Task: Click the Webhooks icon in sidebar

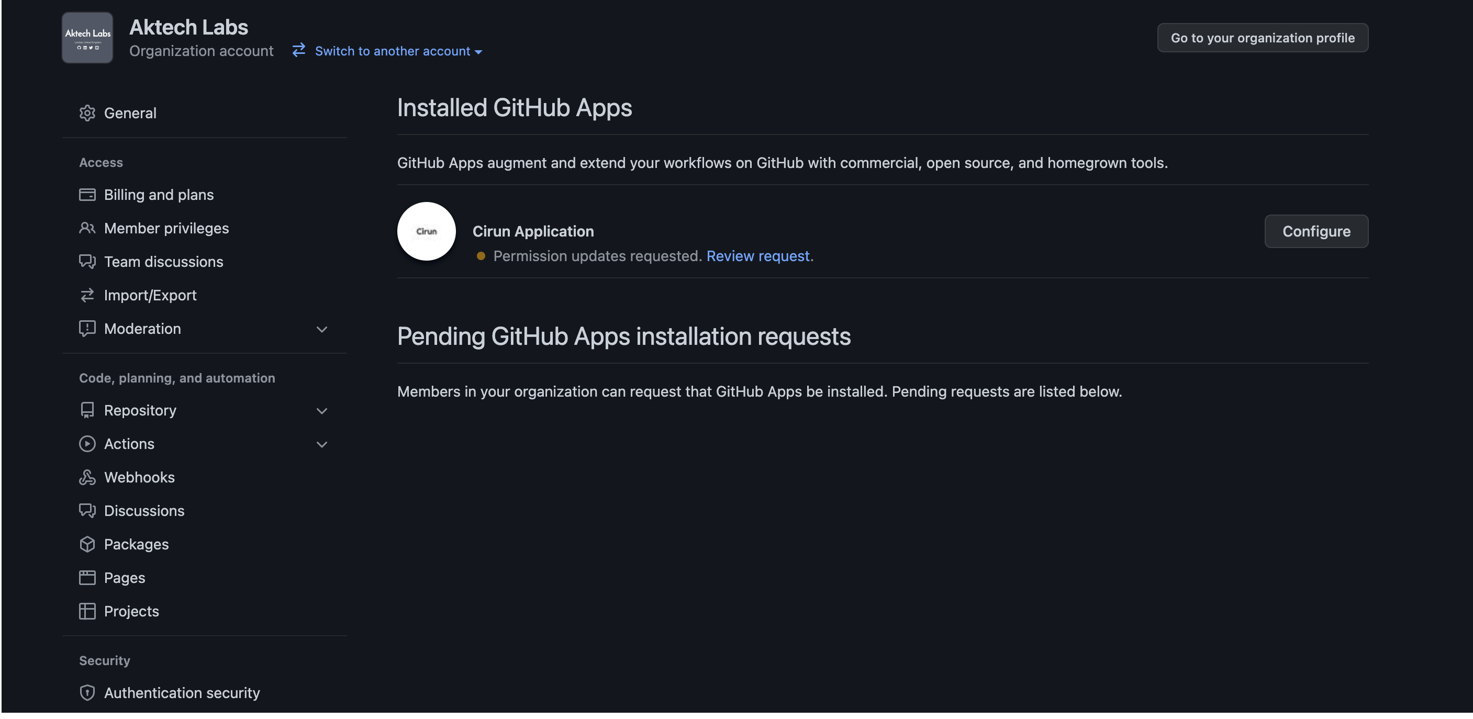Action: pyautogui.click(x=87, y=477)
